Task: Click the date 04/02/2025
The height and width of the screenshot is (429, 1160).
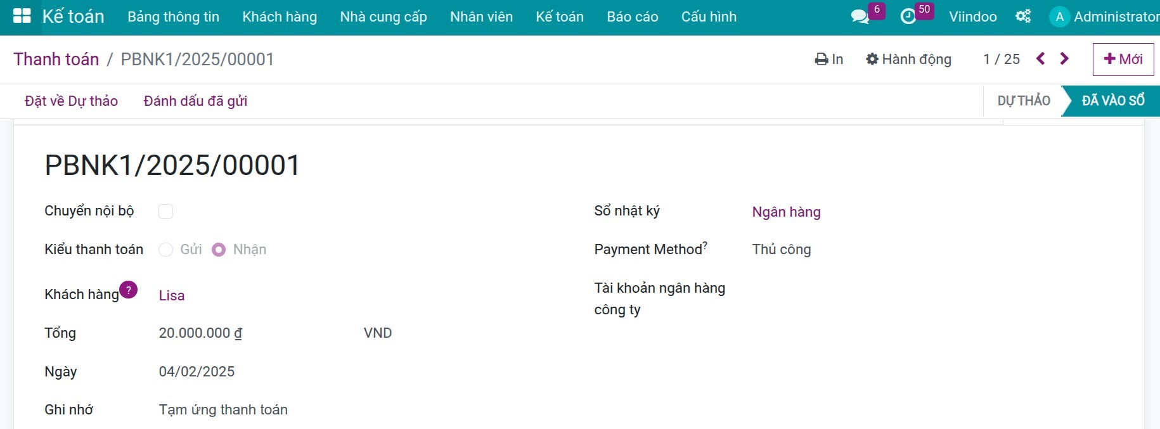Action: 197,371
